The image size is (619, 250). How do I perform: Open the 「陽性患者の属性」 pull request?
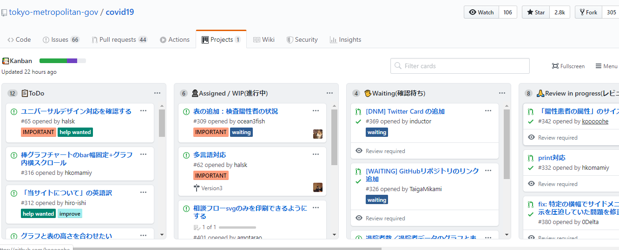pos(579,111)
